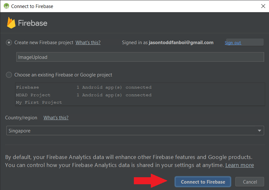Select Choose an existing Firebase project option
The width and height of the screenshot is (269, 190).
(9, 75)
